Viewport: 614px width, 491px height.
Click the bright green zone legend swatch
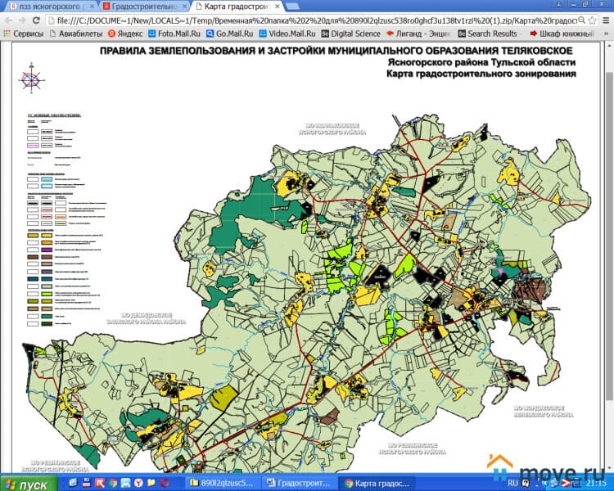point(47,294)
